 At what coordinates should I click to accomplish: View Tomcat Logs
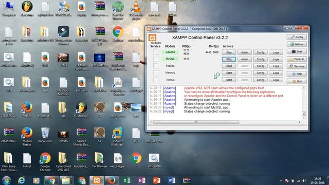[276, 80]
